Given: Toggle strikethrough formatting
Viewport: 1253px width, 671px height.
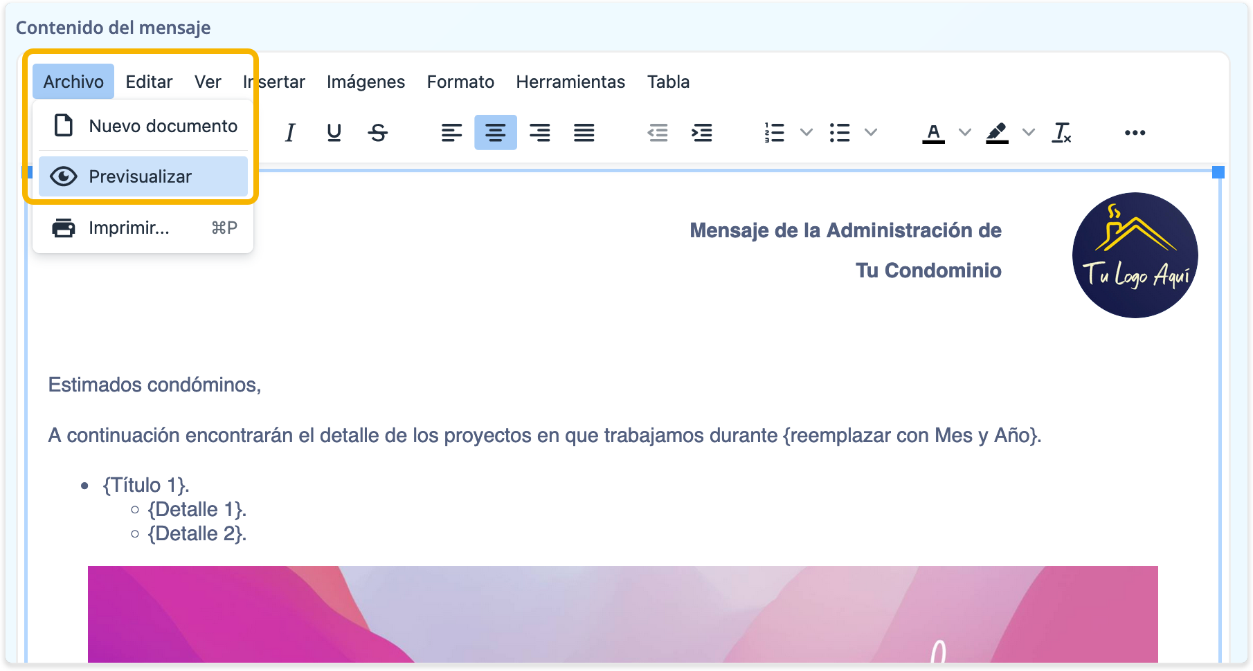Looking at the screenshot, I should pyautogui.click(x=378, y=132).
